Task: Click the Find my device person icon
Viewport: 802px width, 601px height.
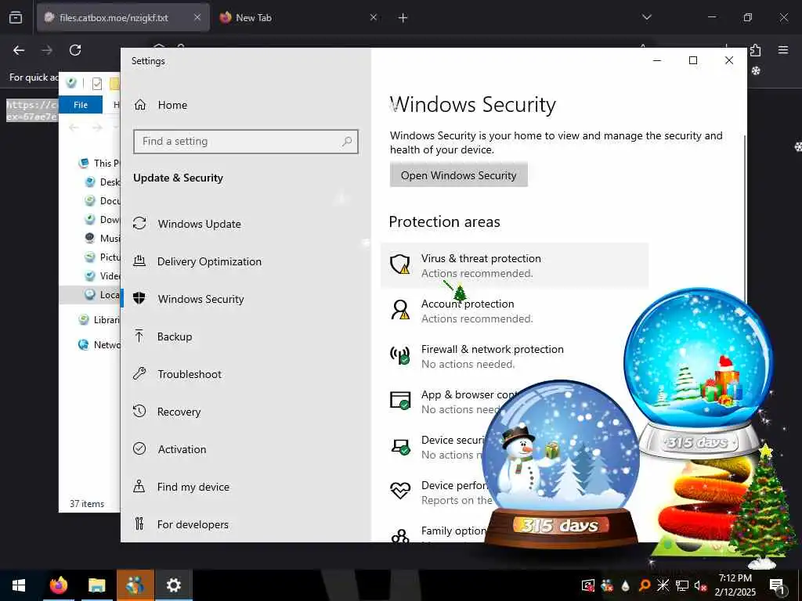Action: 139,486
